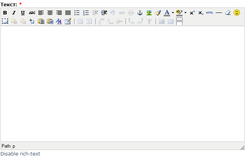Click the split table cells icon

(161, 21)
